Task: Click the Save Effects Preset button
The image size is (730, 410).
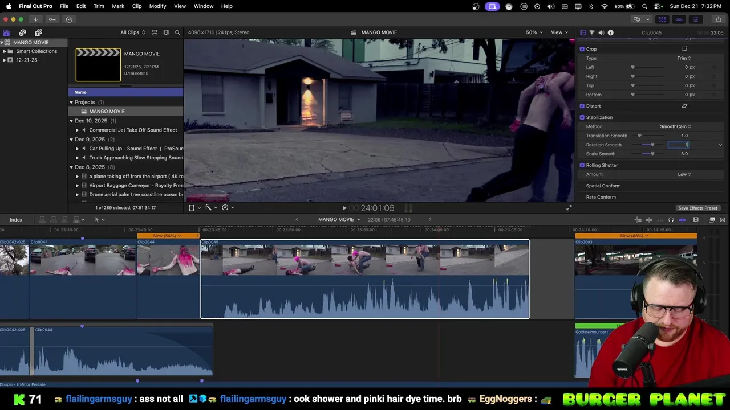Action: click(x=697, y=208)
